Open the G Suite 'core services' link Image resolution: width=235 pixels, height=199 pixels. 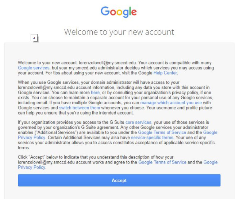(x=138, y=123)
